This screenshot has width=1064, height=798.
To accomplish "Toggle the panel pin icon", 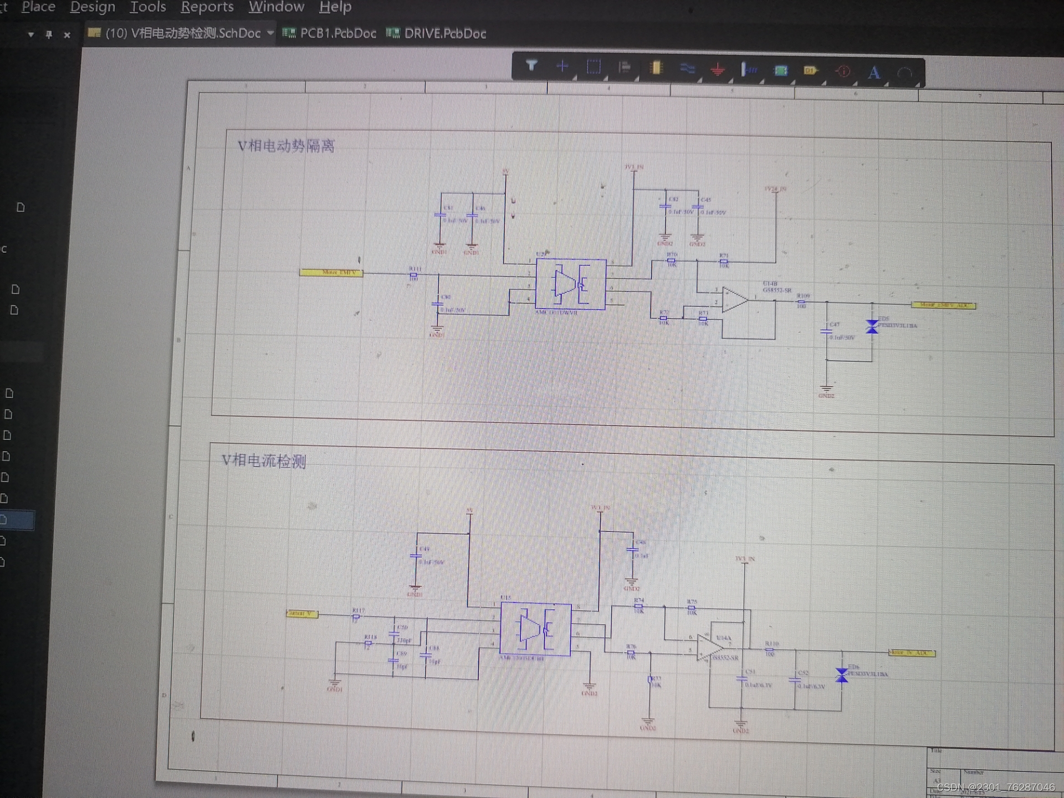I will (x=49, y=35).
